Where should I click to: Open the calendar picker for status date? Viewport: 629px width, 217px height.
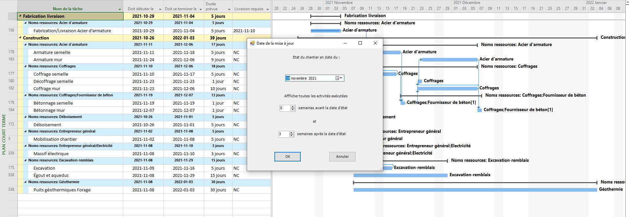pyautogui.click(x=339, y=78)
